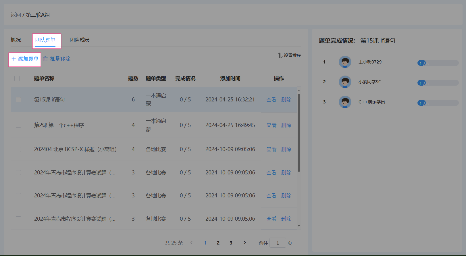Image resolution: width=466 pixels, height=256 pixels.
Task: Click the 共 25 条 total count
Action: click(x=174, y=243)
